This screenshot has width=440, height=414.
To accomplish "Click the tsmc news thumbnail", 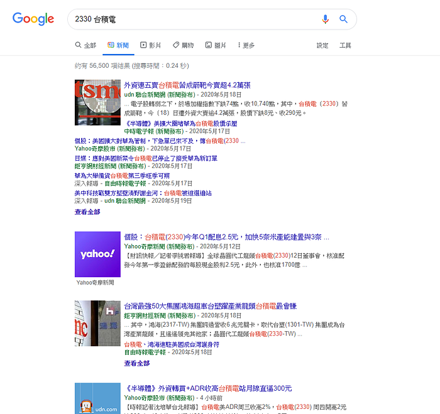I will point(97,102).
